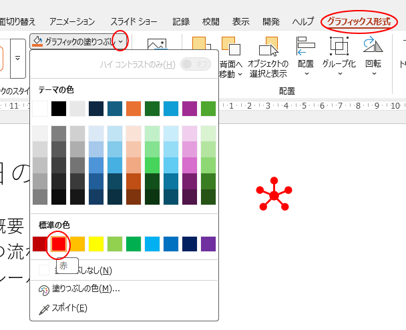
Task: Click the eyedropper icon
Action: [x=44, y=309]
